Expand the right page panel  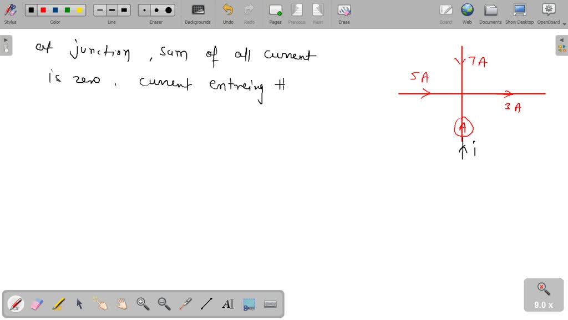[x=562, y=39]
